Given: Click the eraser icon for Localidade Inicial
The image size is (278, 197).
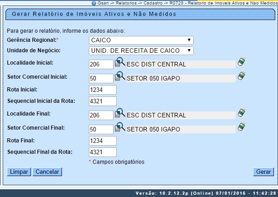Looking at the screenshot, I should pos(242,62).
